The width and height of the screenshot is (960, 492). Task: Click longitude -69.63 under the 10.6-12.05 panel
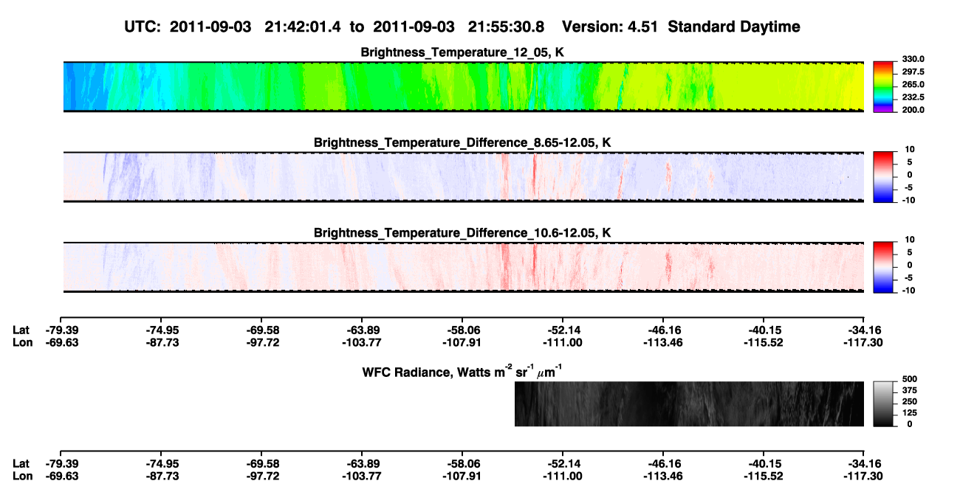point(61,342)
